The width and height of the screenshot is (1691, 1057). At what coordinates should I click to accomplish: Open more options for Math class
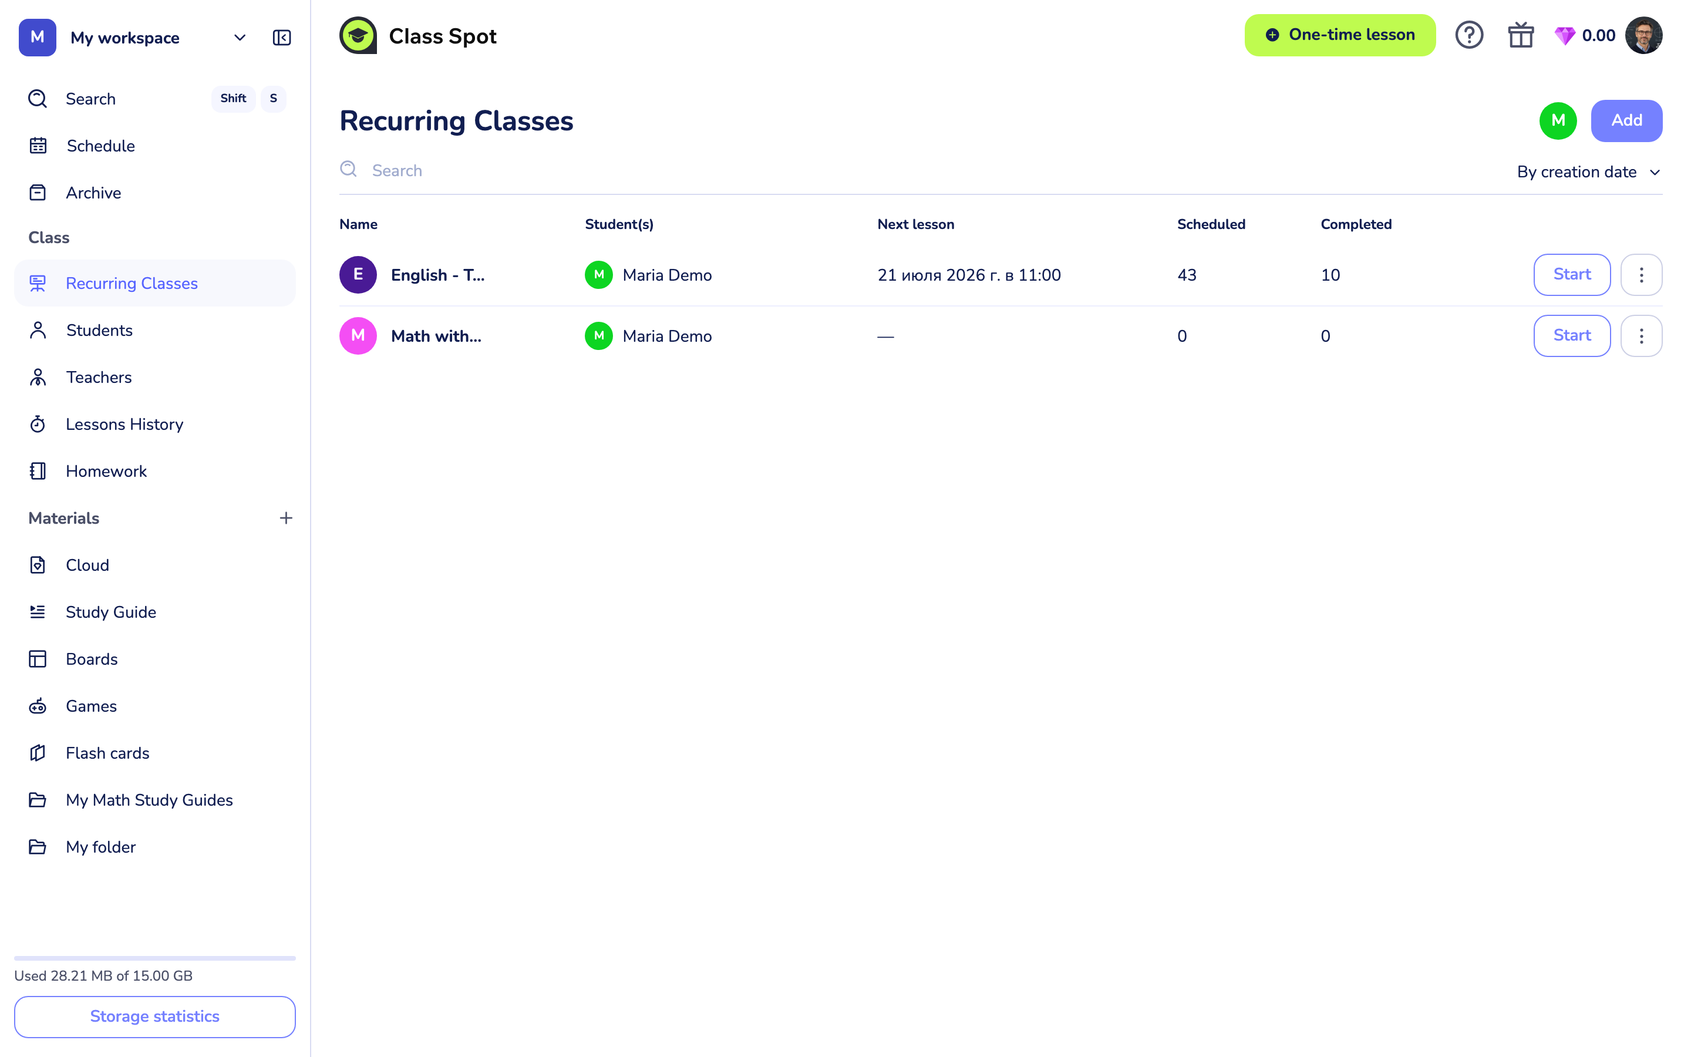[1642, 336]
